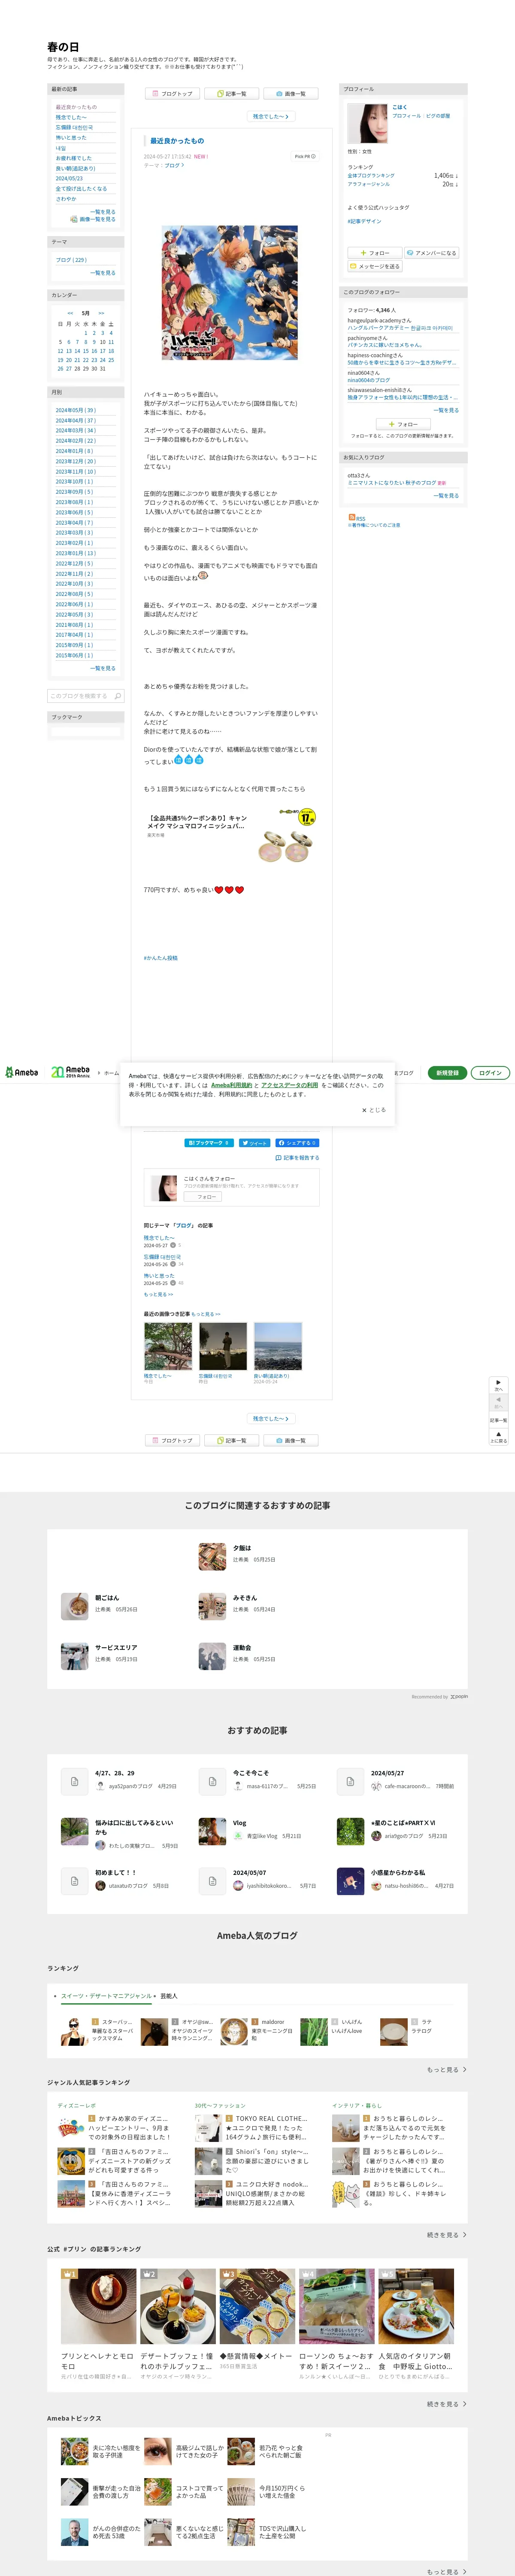
Task: Open the もっと見る >> link under the same-theme articles
Action: [158, 1294]
